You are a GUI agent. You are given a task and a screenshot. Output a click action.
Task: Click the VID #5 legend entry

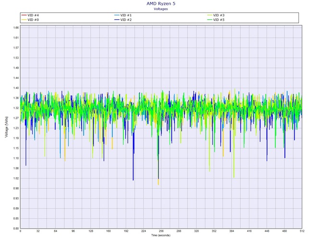point(216,20)
